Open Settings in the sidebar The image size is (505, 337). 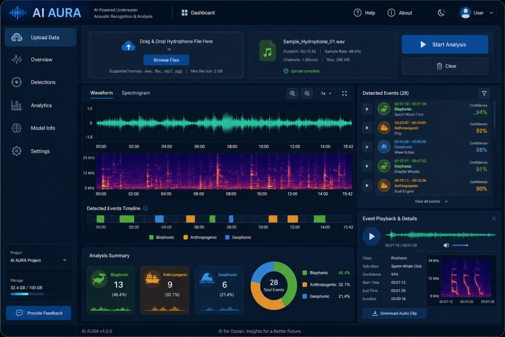click(41, 151)
